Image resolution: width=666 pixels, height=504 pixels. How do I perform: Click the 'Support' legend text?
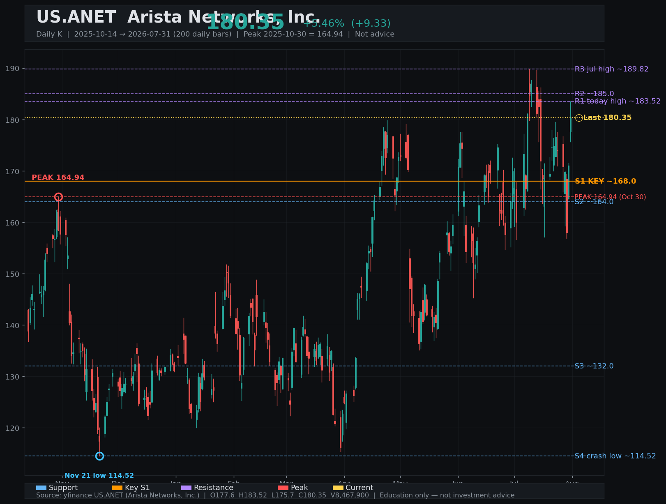(63, 488)
